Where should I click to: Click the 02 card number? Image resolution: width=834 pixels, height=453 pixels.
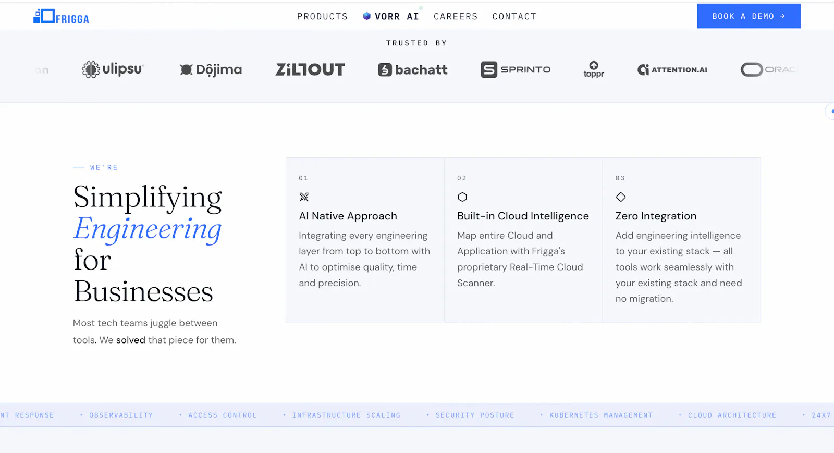(x=462, y=178)
